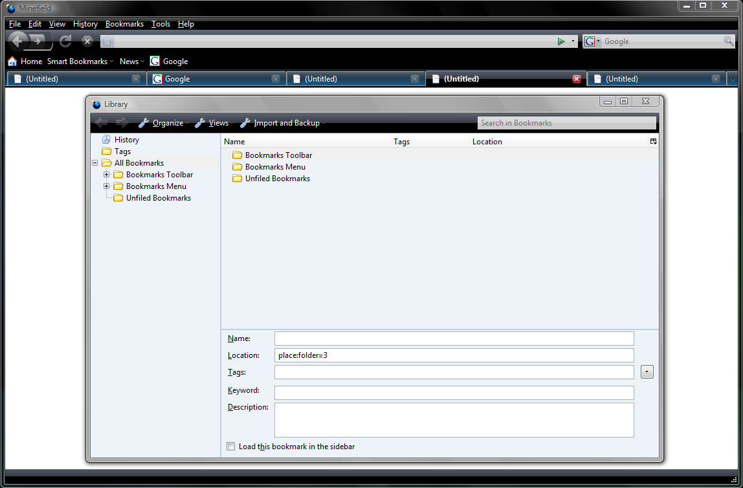The height and width of the screenshot is (488, 743).
Task: Click the Back navigation arrow
Action: [x=17, y=41]
